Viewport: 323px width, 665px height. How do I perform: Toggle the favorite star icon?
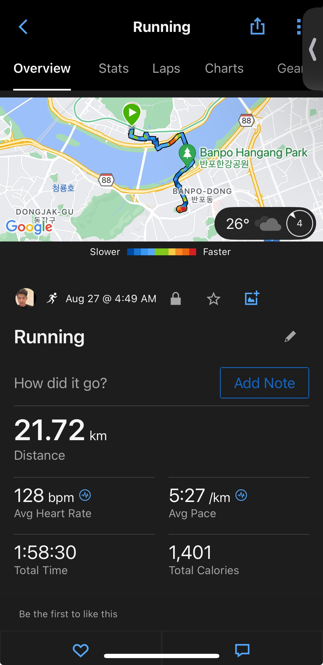click(214, 299)
